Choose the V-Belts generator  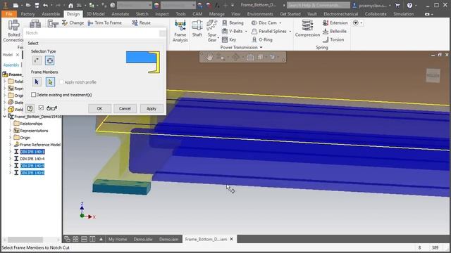(x=232, y=31)
